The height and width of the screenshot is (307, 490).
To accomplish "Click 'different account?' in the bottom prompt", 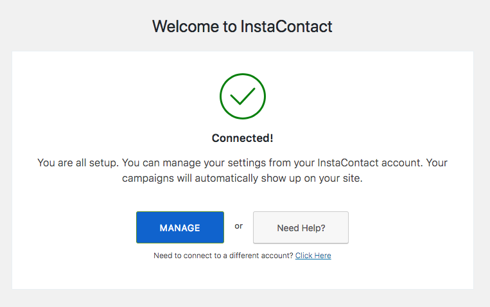I will tap(261, 256).
